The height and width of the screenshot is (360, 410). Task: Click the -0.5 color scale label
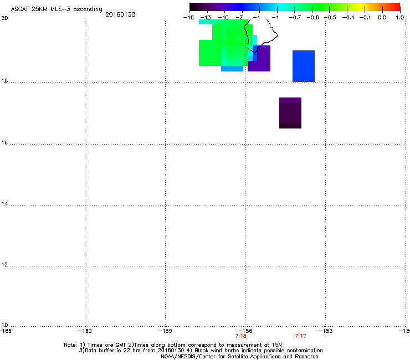tap(330, 18)
